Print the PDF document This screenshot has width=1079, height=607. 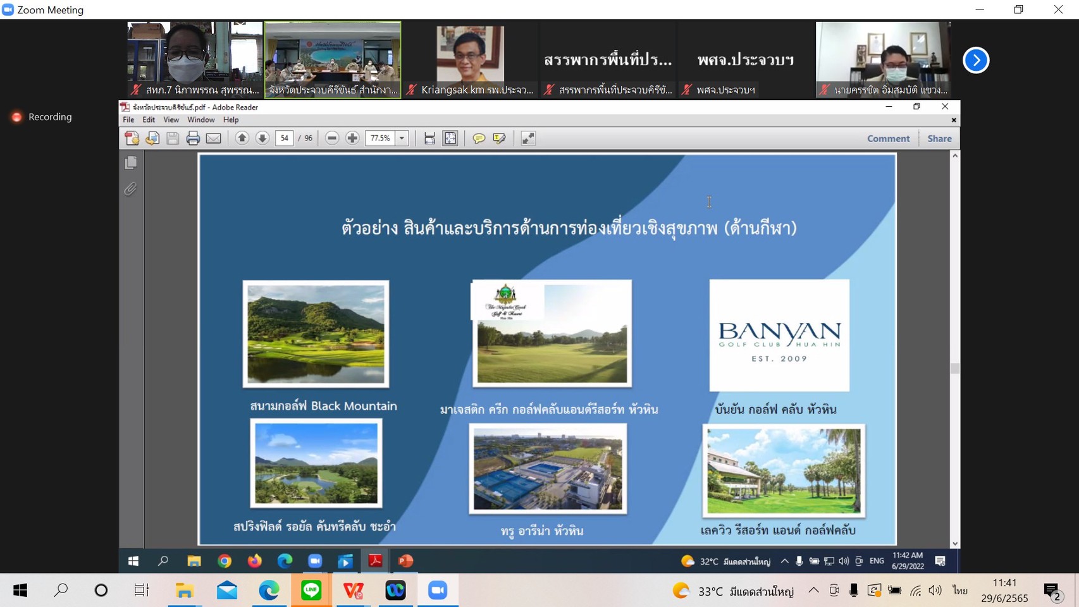[193, 138]
